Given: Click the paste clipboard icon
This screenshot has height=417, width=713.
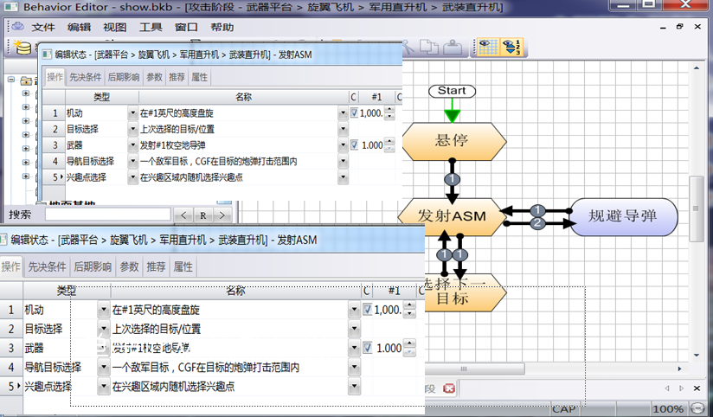Looking at the screenshot, I should point(452,47).
